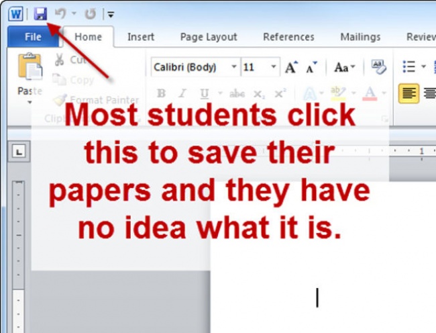Image resolution: width=436 pixels, height=333 pixels.
Task: Toggle Align Text Left button
Action: click(x=408, y=93)
